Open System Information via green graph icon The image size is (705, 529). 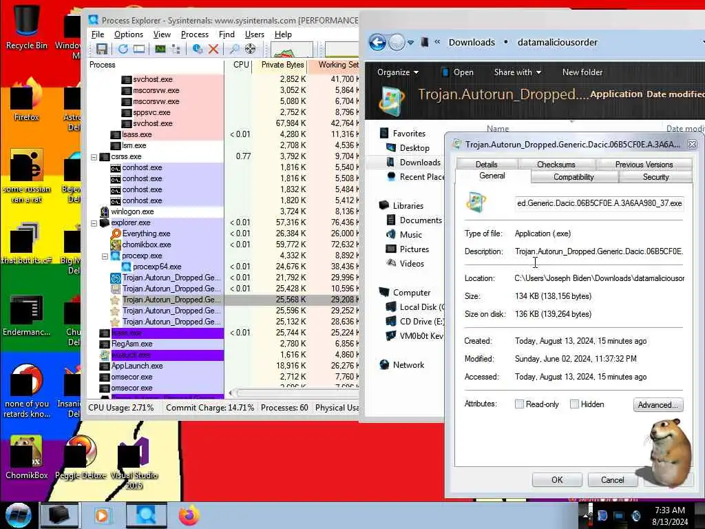pos(160,49)
